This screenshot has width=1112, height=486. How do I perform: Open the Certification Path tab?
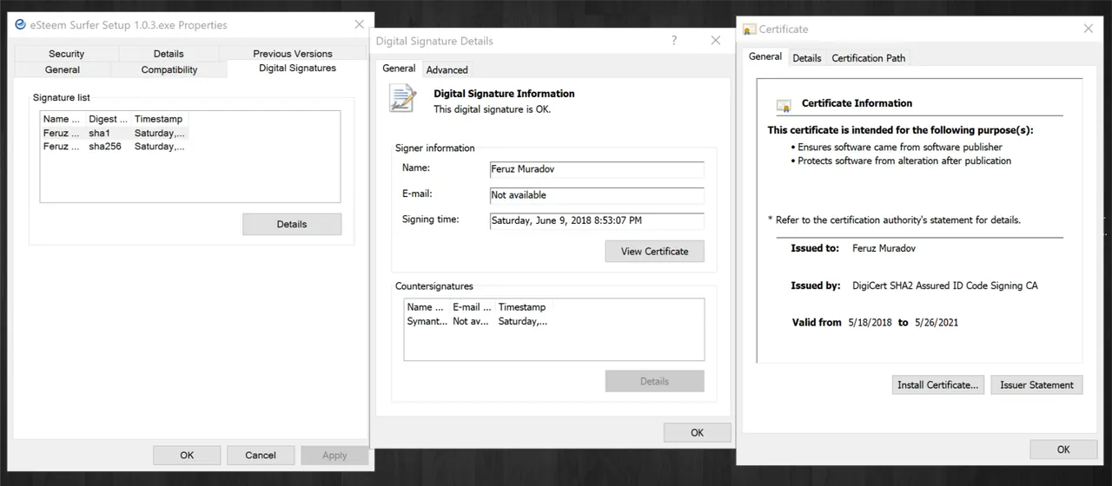869,58
